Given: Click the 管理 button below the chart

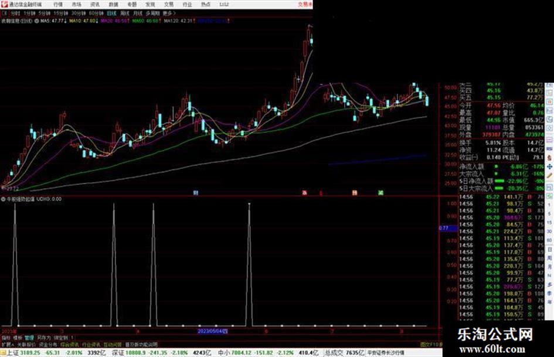Looking at the screenshot, I should [29, 338].
